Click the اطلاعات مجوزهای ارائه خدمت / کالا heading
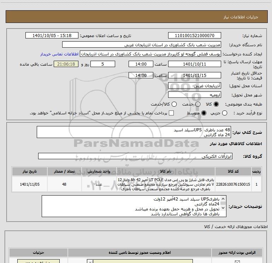Image resolution: width=272 pixels, height=263 pixels. point(236,227)
